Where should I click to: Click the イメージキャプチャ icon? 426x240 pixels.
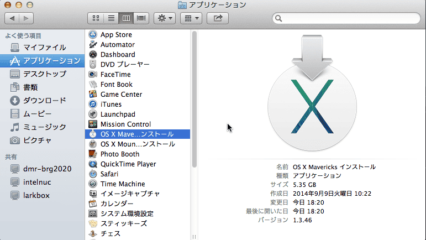click(93, 194)
